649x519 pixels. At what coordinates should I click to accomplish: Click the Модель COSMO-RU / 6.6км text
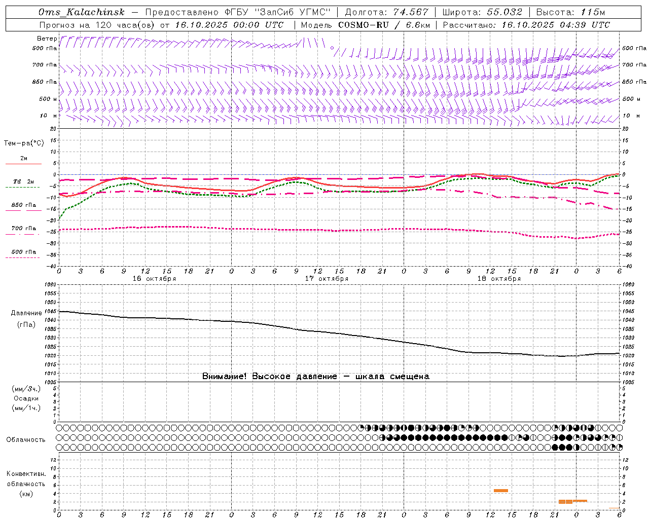[x=366, y=25]
